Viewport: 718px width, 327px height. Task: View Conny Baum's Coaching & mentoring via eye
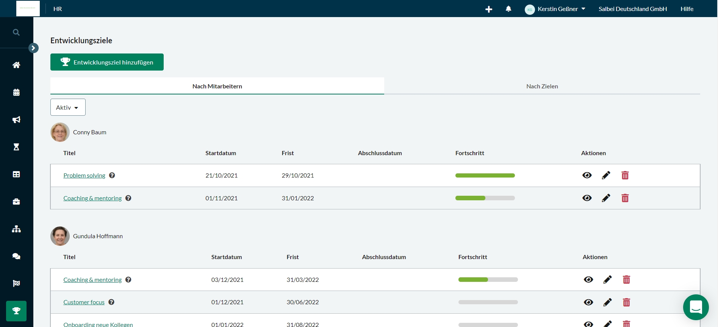click(x=587, y=198)
